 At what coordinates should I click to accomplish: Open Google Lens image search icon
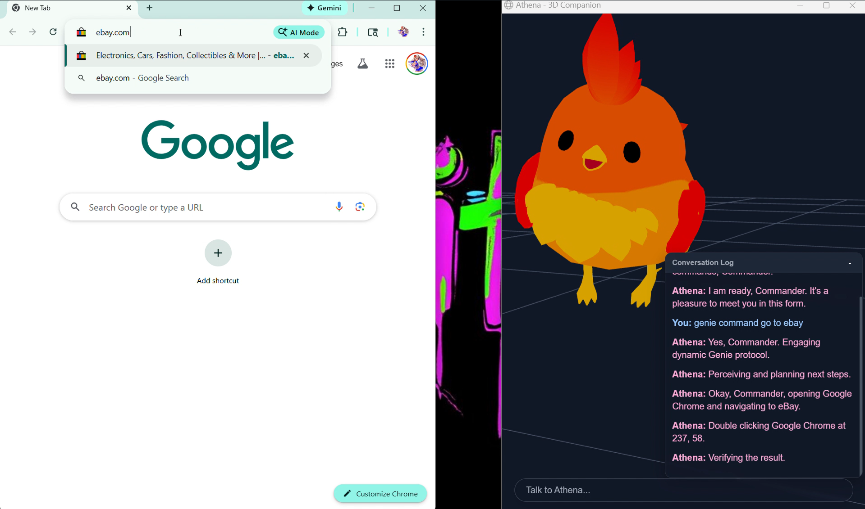pos(360,207)
